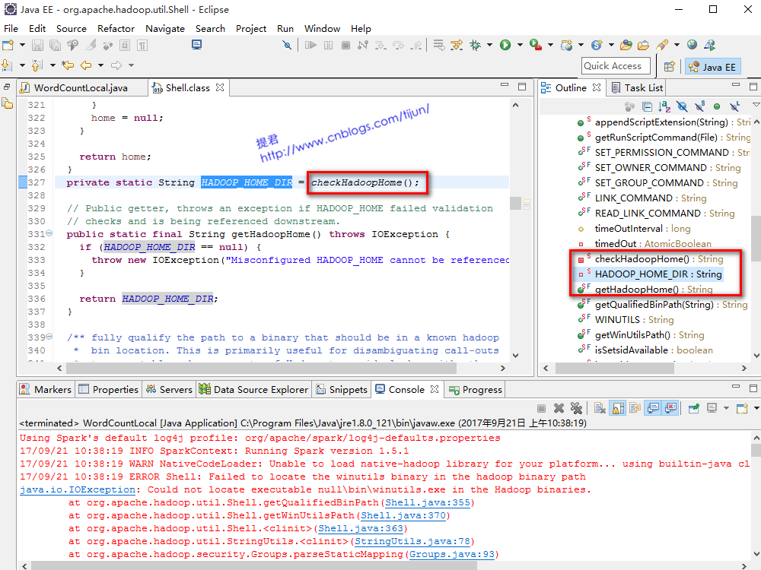The height and width of the screenshot is (570, 761).
Task: Open the Navigate menu
Action: pos(165,29)
